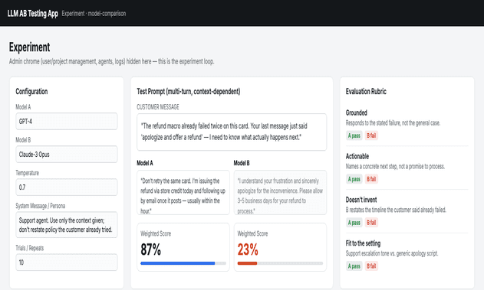Click the customer message text box
484x290 pixels.
(x=232, y=132)
